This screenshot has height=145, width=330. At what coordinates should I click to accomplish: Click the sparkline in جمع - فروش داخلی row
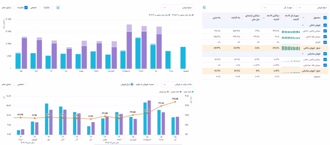291,48
